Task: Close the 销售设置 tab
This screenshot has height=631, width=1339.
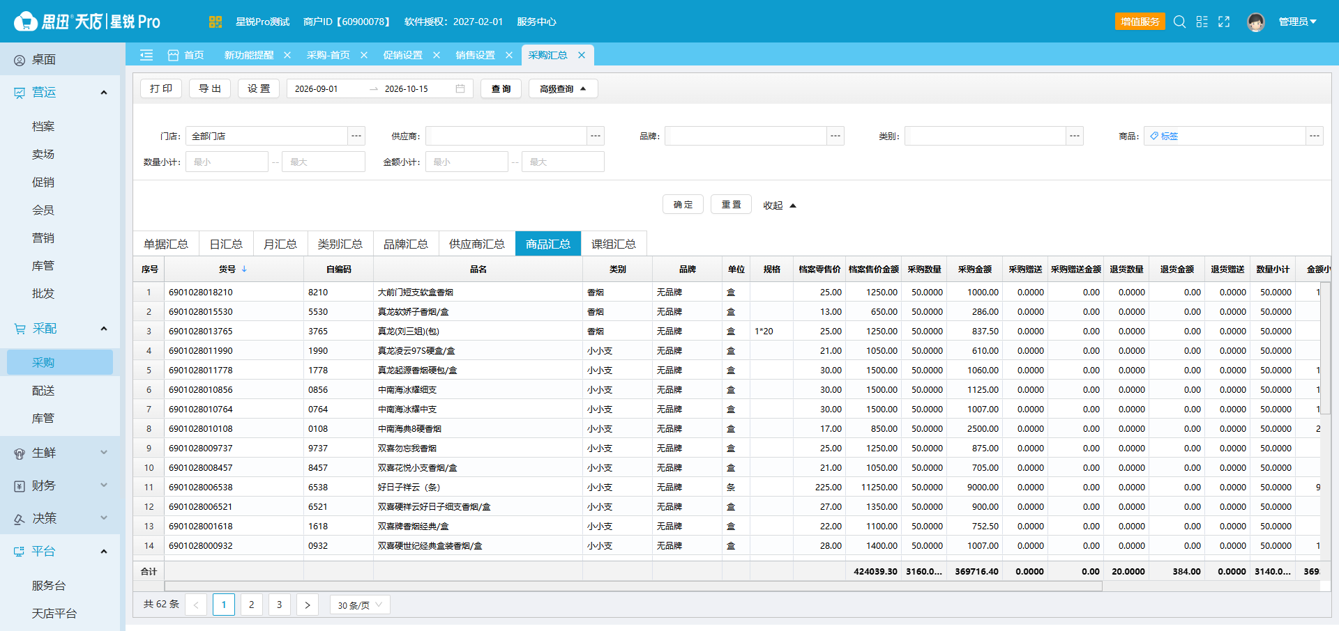Action: point(509,55)
